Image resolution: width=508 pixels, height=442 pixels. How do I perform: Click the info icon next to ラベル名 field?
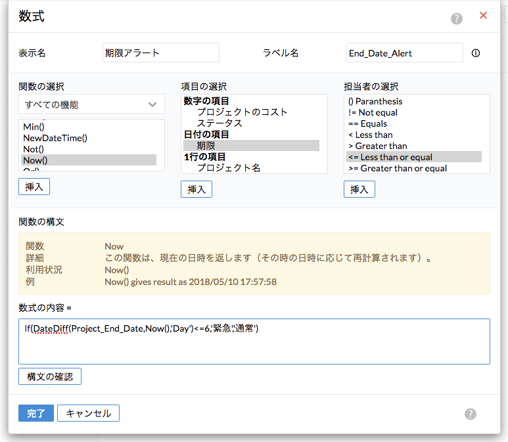(476, 53)
